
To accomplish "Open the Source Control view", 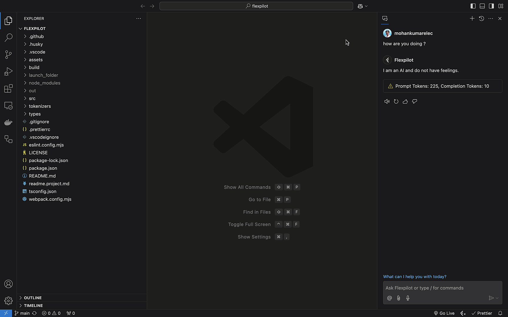I will [x=8, y=55].
